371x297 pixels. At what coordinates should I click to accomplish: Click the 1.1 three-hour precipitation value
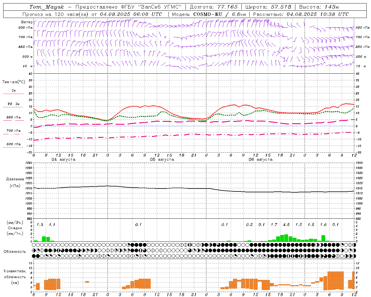tap(52, 225)
